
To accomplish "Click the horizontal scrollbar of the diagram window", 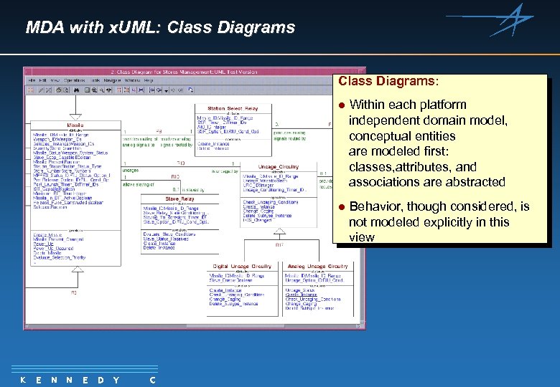I will pos(192,326).
